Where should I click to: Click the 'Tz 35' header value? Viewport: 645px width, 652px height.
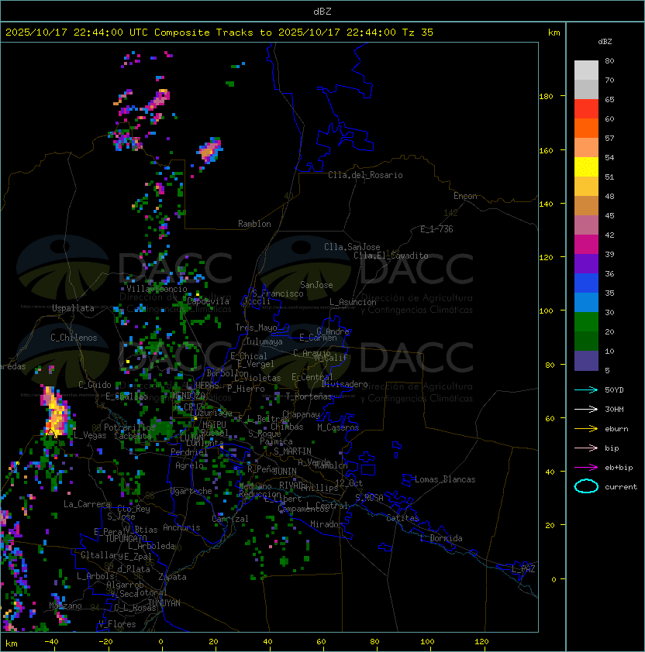click(418, 33)
